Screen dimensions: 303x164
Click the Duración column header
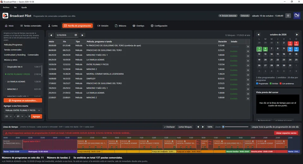(x=223, y=42)
